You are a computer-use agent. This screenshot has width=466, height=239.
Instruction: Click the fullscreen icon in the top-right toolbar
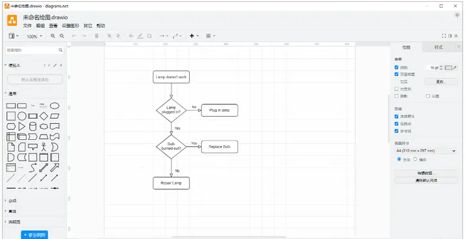click(x=444, y=36)
